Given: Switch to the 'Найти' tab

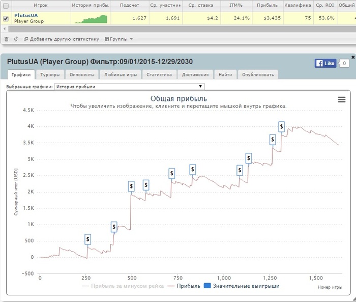Looking at the screenshot, I should pos(225,74).
